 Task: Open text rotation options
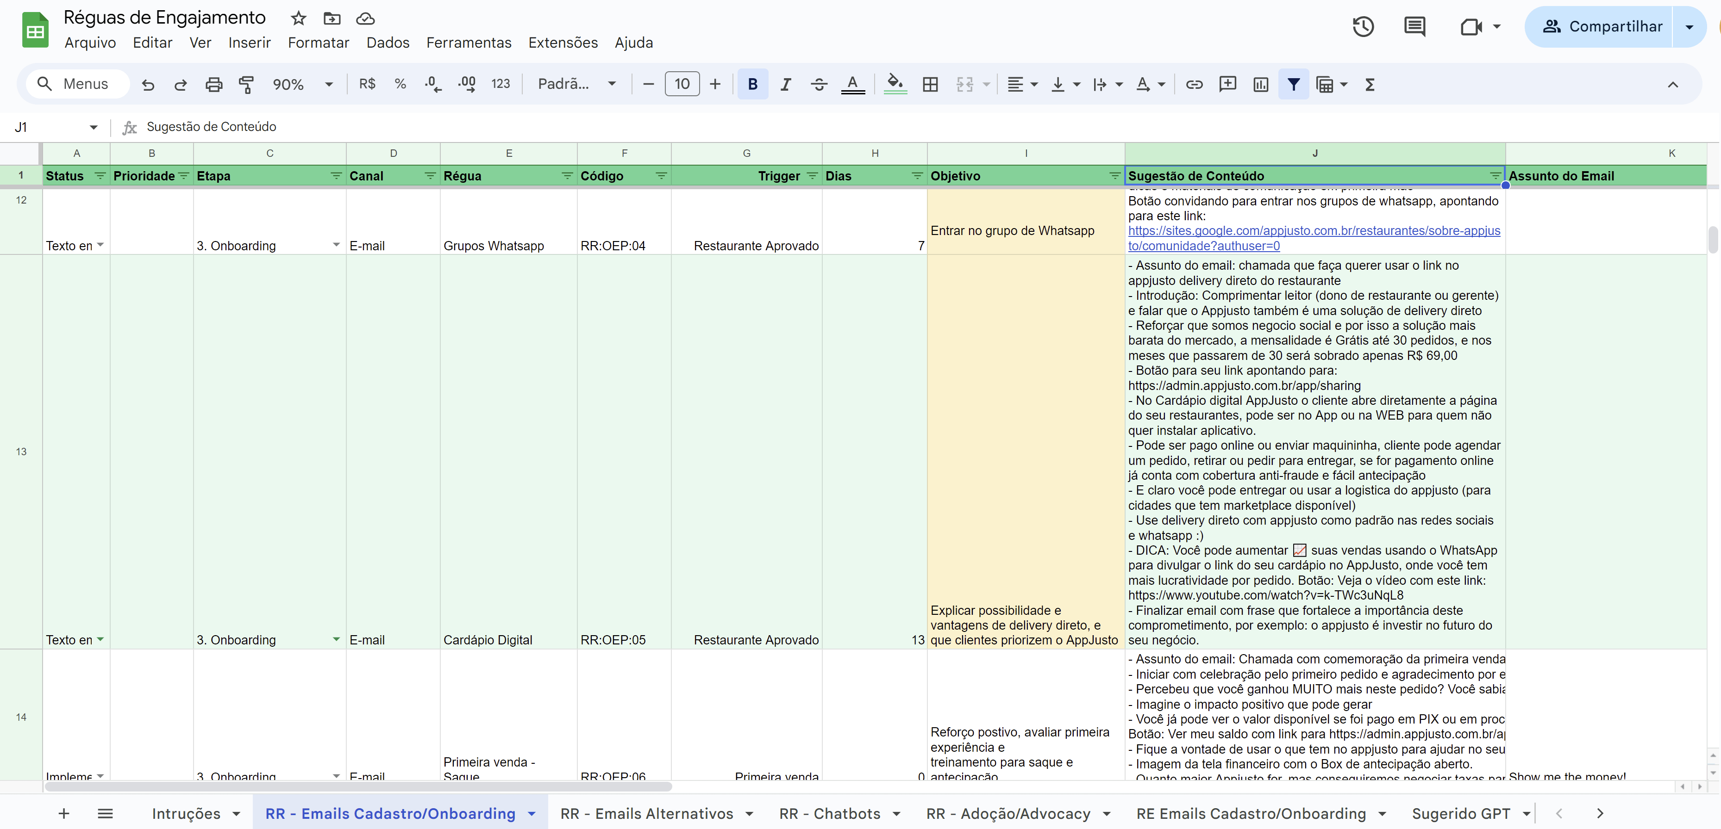click(1151, 84)
